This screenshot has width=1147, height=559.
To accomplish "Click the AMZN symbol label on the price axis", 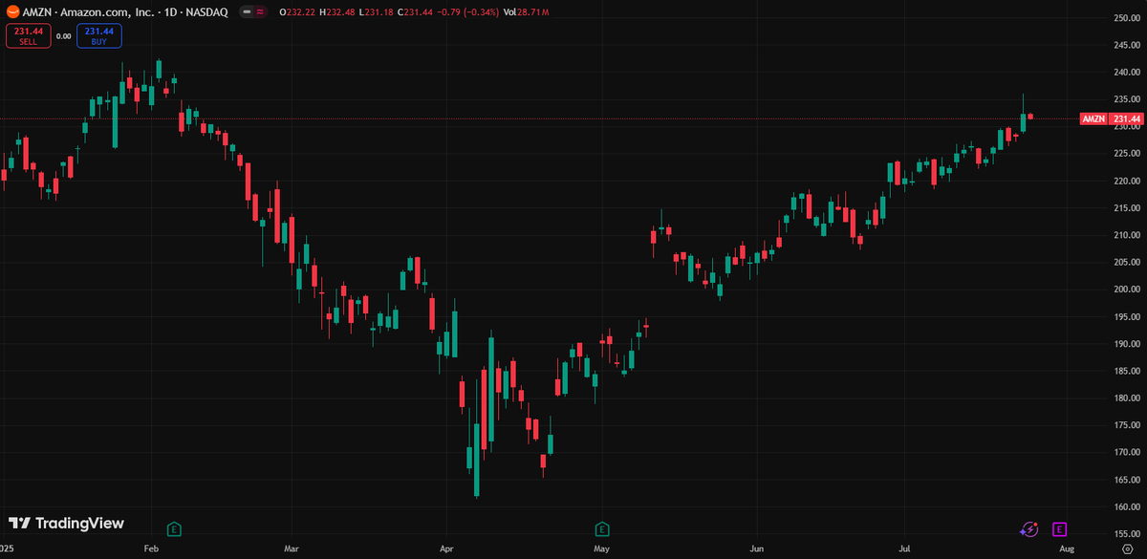I will coord(1093,119).
